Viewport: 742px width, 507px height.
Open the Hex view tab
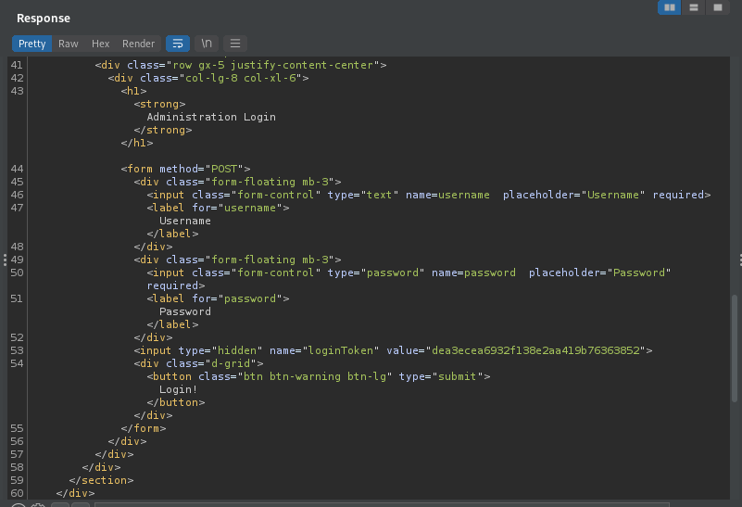[100, 44]
